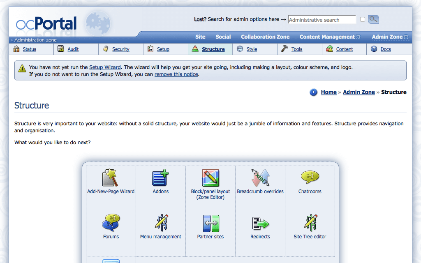Viewport: 421px width, 263px height.
Task: Click the Administrative search text field
Action: (322, 20)
